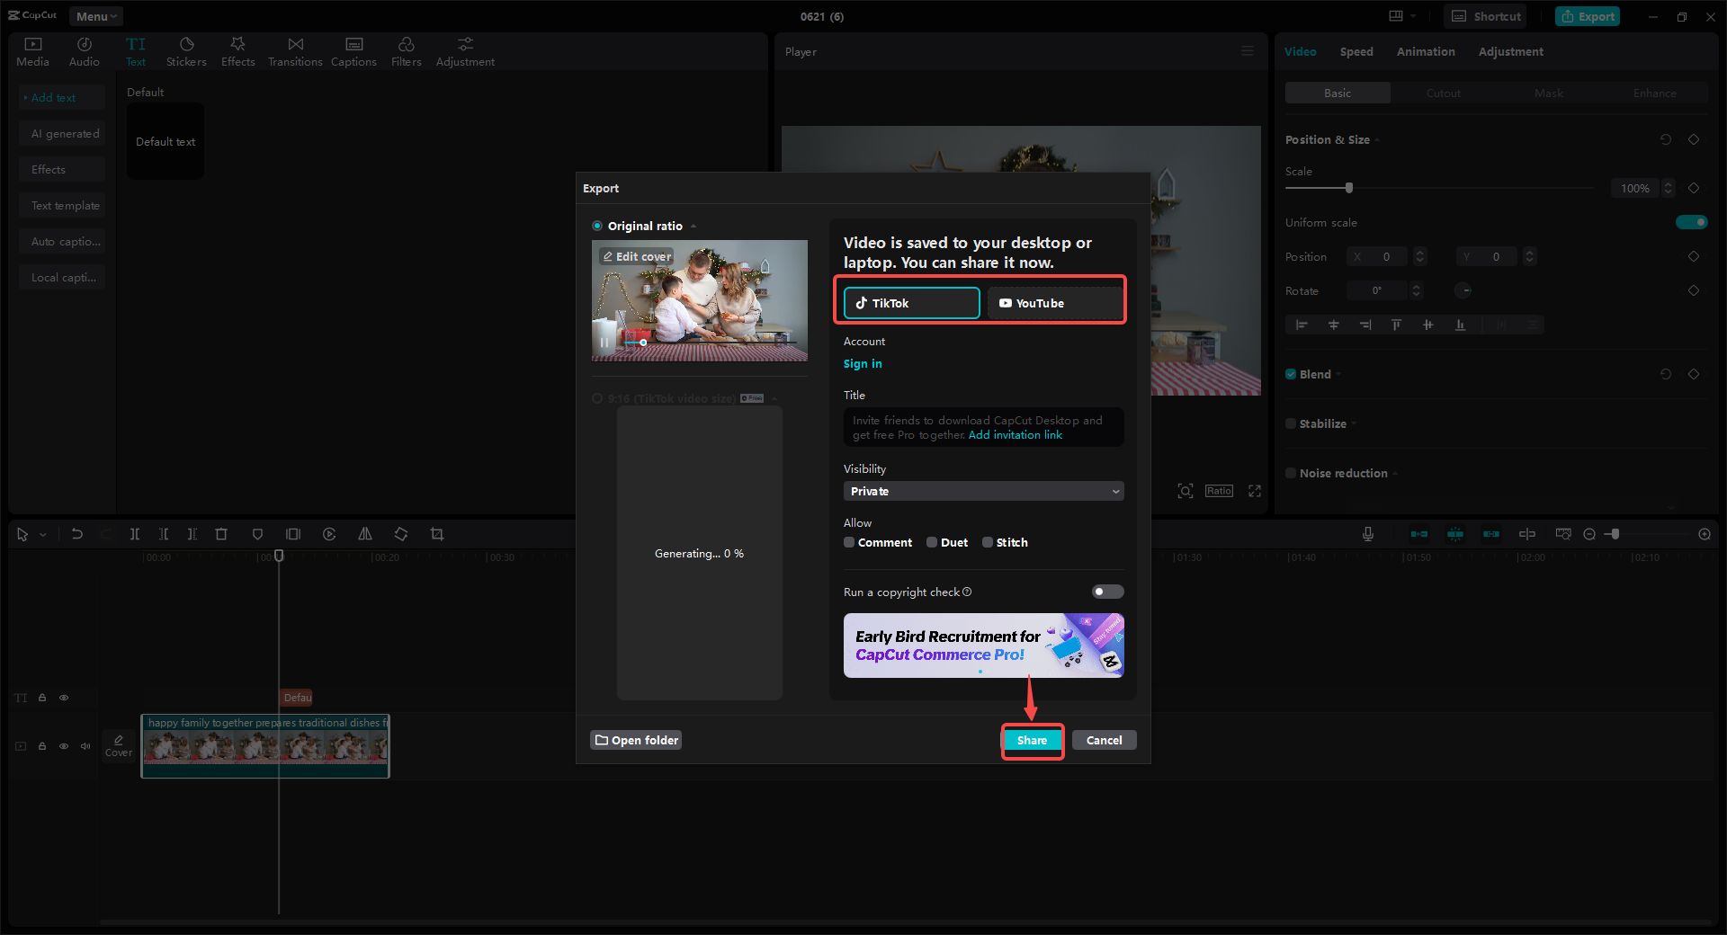Add a marker using the marker icon
The height and width of the screenshot is (935, 1727).
click(257, 534)
